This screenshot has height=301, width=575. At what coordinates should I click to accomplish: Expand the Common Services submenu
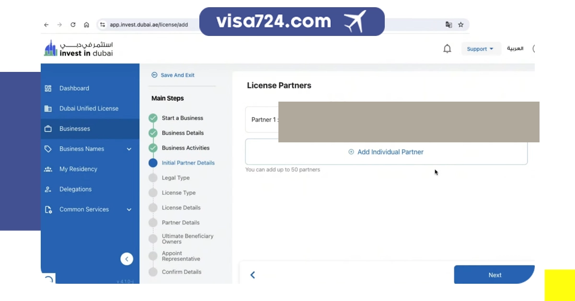[x=129, y=209]
